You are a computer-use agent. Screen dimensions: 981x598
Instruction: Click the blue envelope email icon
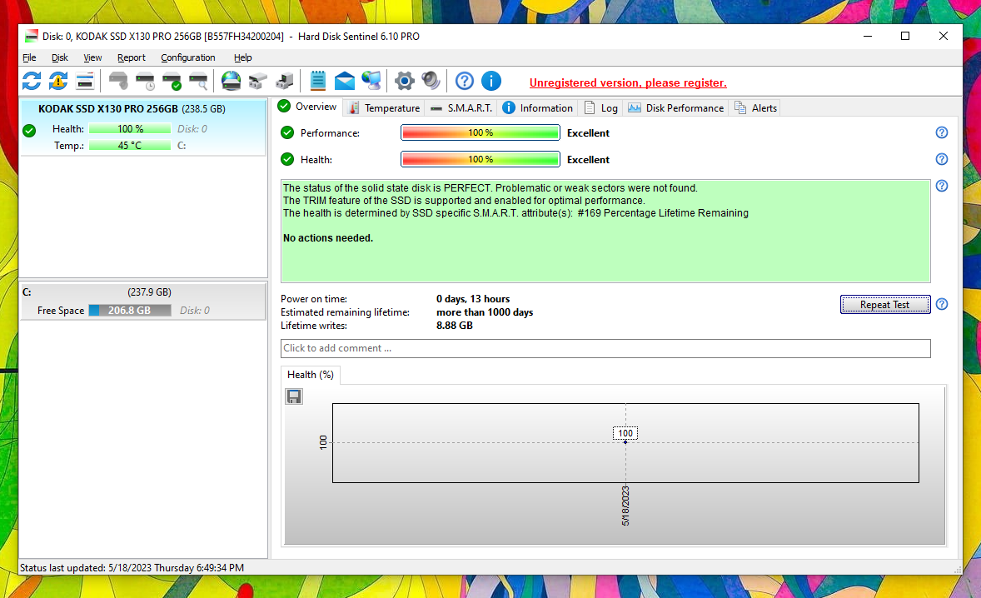point(345,81)
